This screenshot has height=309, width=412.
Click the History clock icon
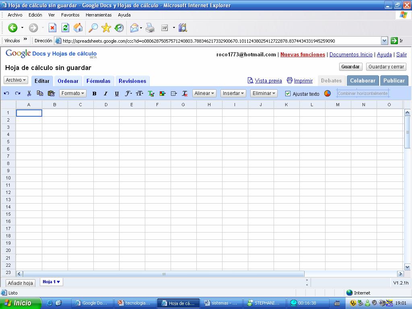click(x=119, y=28)
